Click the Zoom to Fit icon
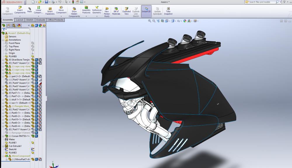 [150, 21]
